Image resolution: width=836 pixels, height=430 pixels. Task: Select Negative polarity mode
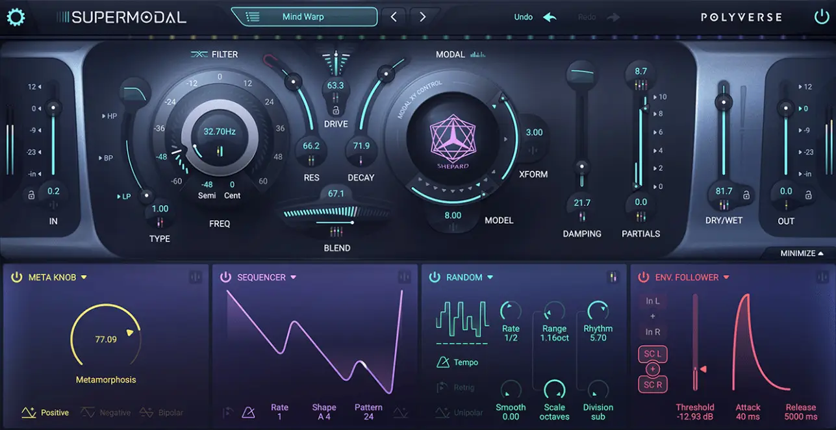point(105,412)
